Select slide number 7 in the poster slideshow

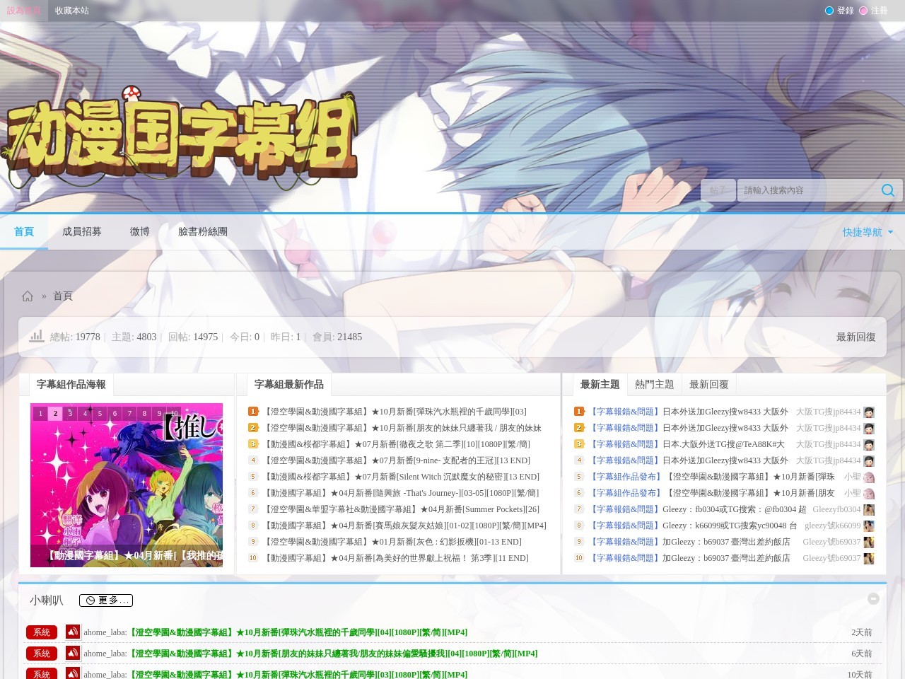pos(129,414)
